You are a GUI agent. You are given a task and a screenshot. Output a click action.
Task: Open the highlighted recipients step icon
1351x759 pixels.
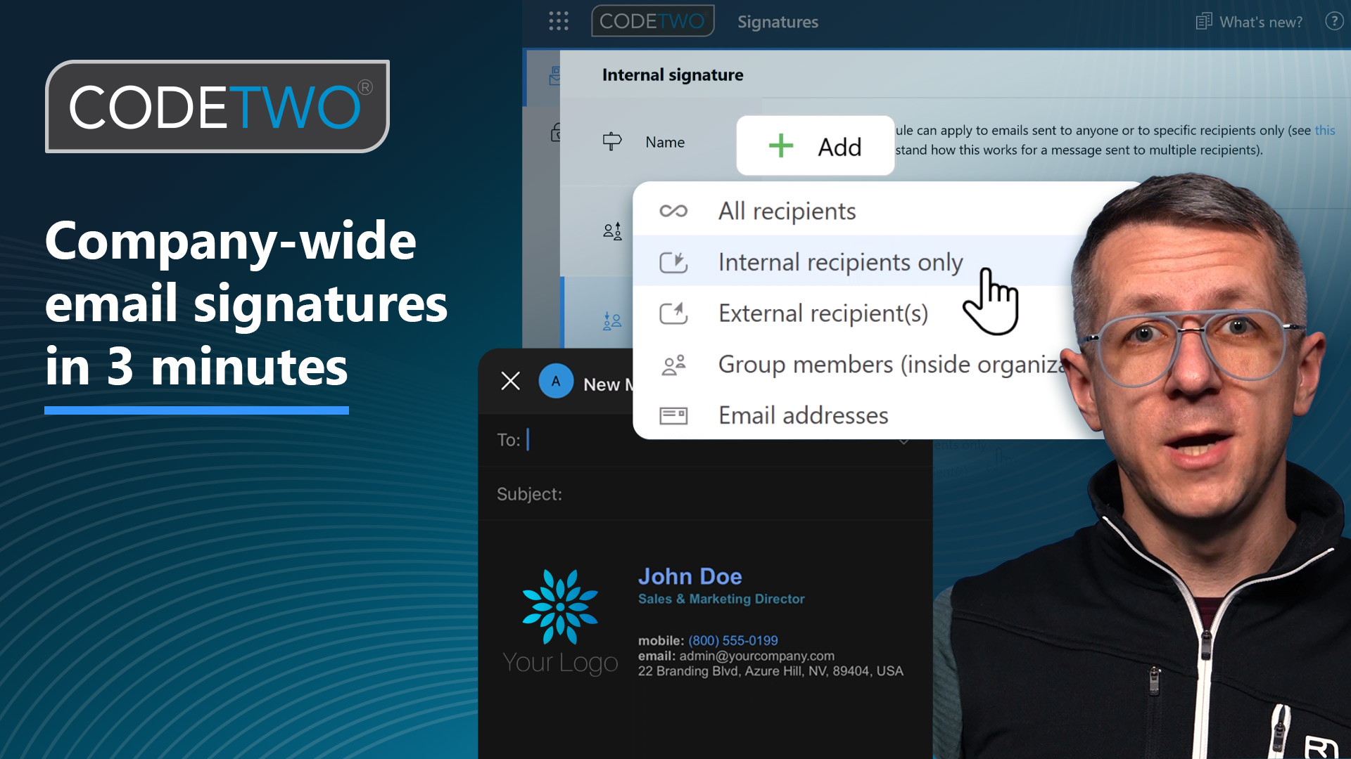point(612,321)
